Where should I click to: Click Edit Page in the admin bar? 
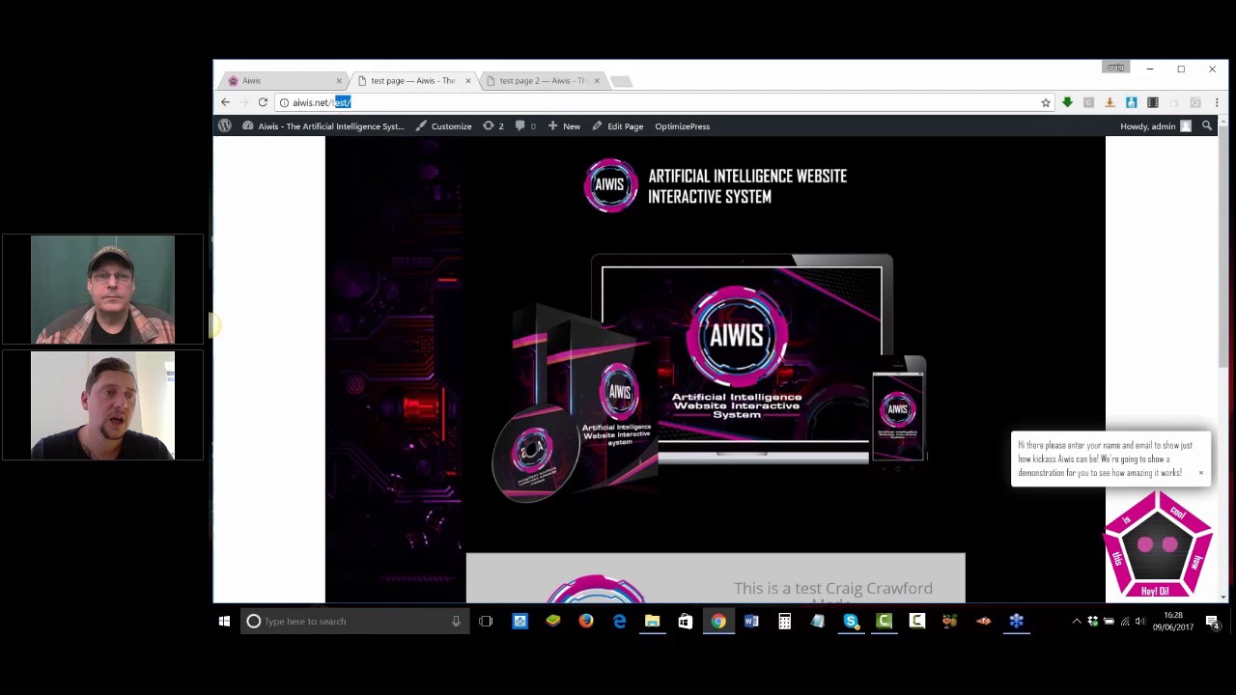coord(618,126)
